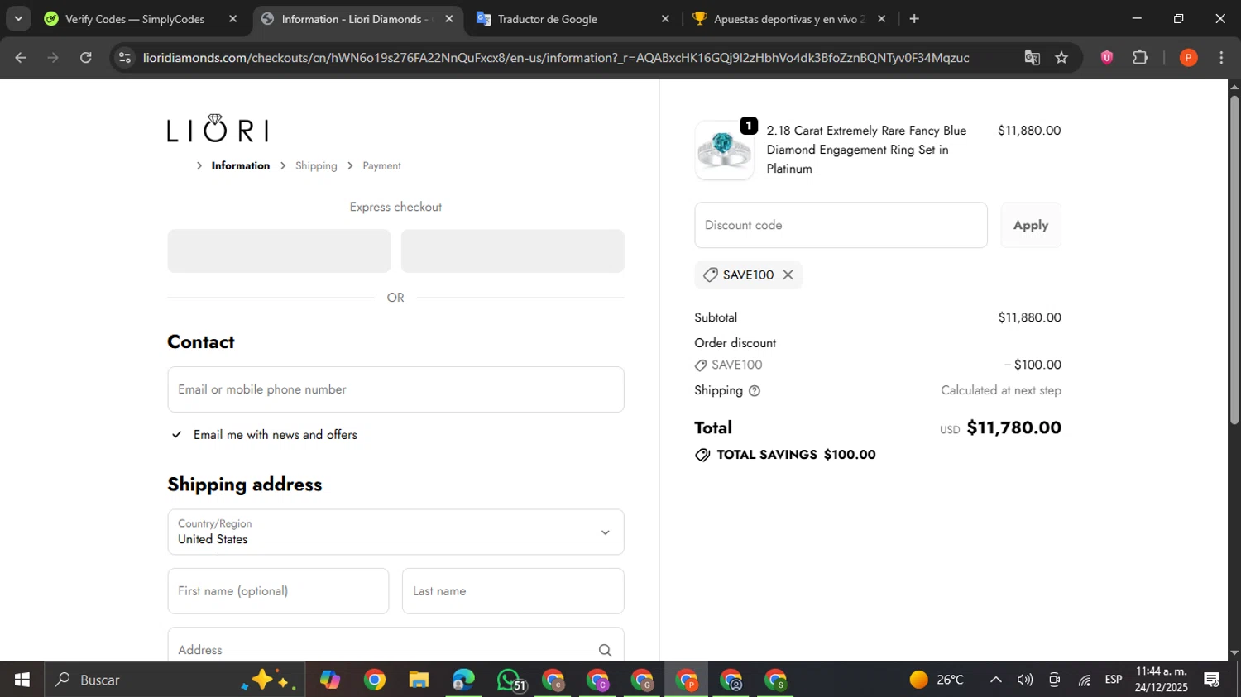This screenshot has height=697, width=1241.
Task: Open a new browser tab
Action: pyautogui.click(x=914, y=19)
